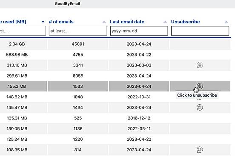Select the 108.35 MB cell
The height and width of the screenshot is (156, 235).
[23, 150]
